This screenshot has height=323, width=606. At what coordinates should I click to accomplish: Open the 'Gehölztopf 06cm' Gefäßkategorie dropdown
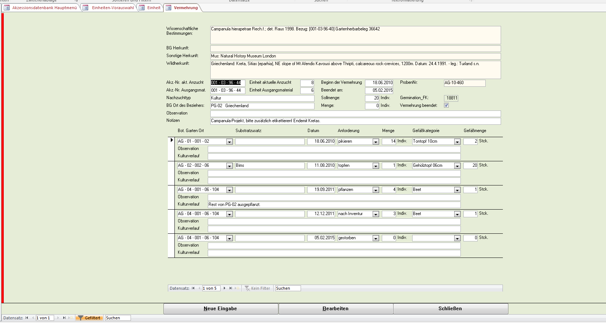(x=457, y=166)
